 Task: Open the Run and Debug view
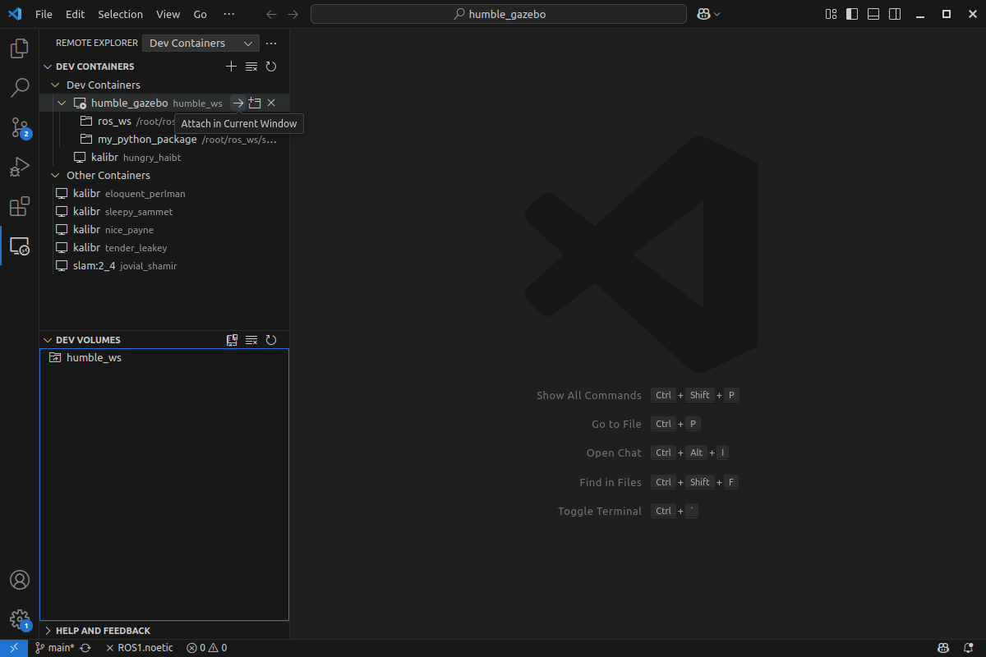coord(19,167)
